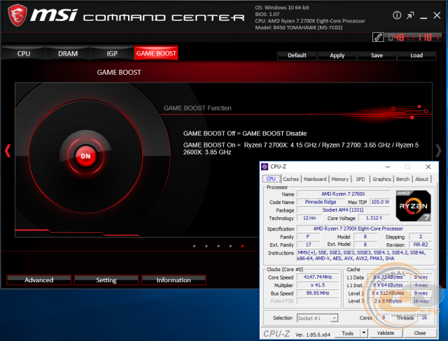Click the 'BIOS: 1.07' line
This screenshot has height=341, width=448.
pos(267,14)
